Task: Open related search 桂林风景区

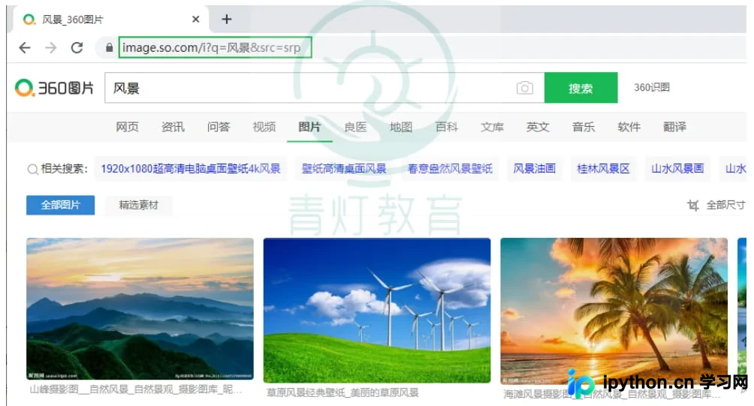Action: pyautogui.click(x=603, y=169)
